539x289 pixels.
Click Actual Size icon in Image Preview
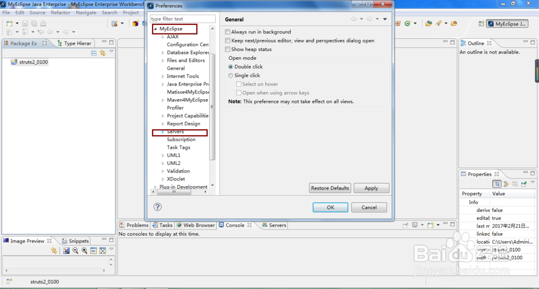[93, 251]
